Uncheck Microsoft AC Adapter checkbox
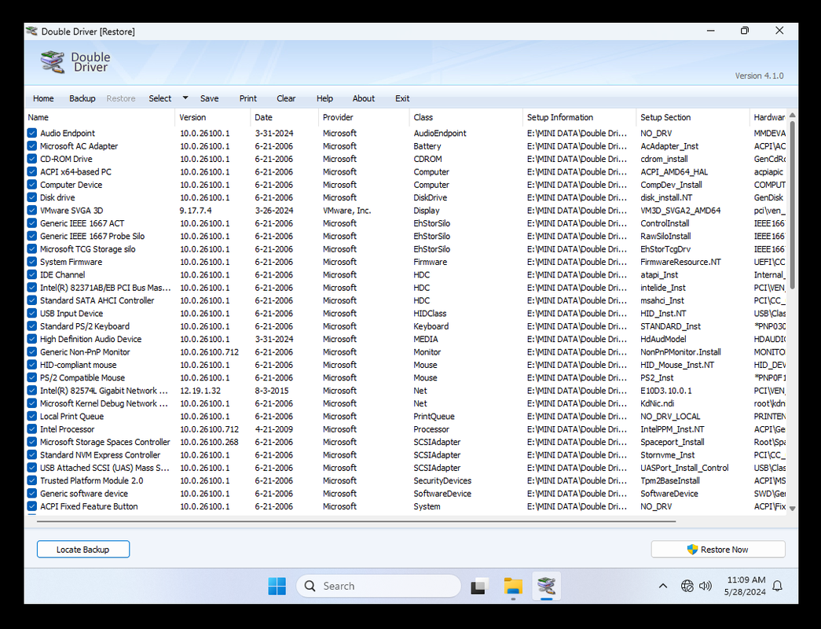Screen dimensions: 821x629 tap(32, 146)
